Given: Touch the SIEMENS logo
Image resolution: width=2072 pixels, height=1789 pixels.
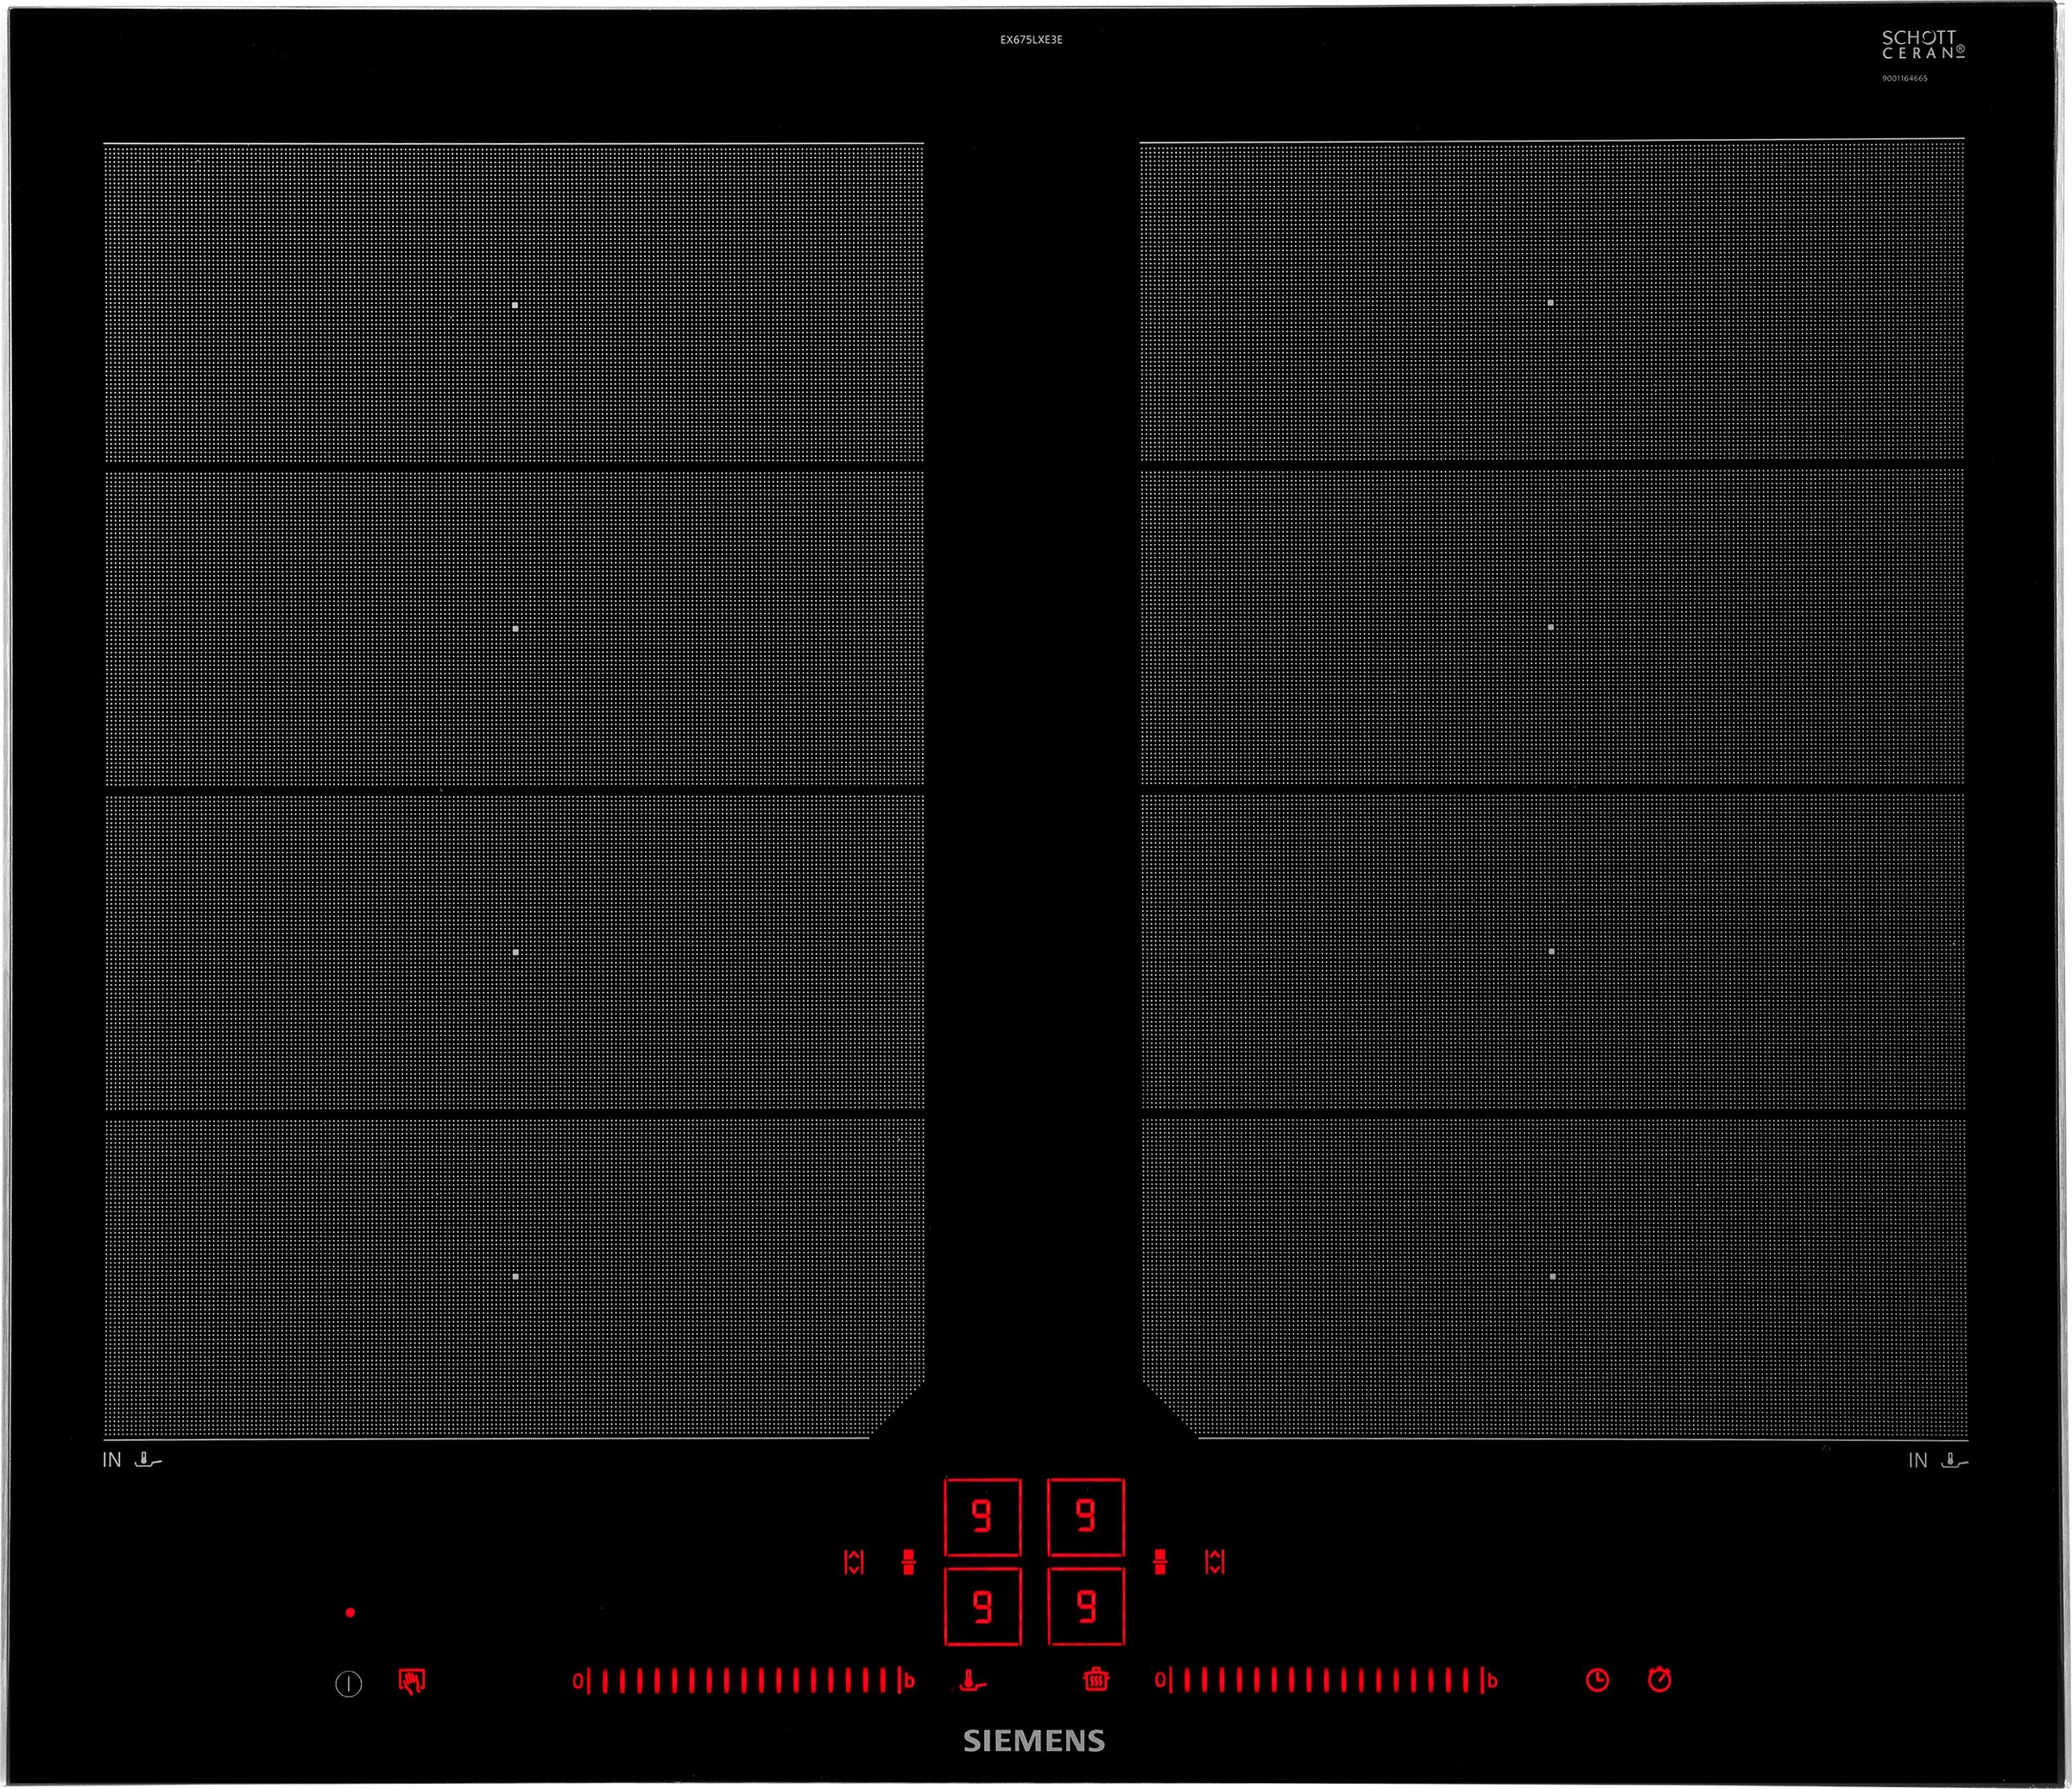Looking at the screenshot, I should pyautogui.click(x=1034, y=1741).
